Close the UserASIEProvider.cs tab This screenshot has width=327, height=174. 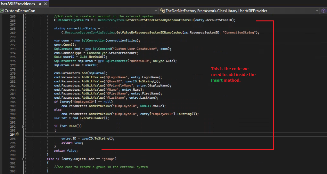45,4
